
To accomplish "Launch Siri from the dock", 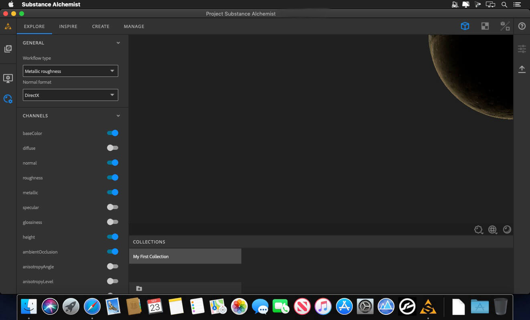I will (50, 307).
